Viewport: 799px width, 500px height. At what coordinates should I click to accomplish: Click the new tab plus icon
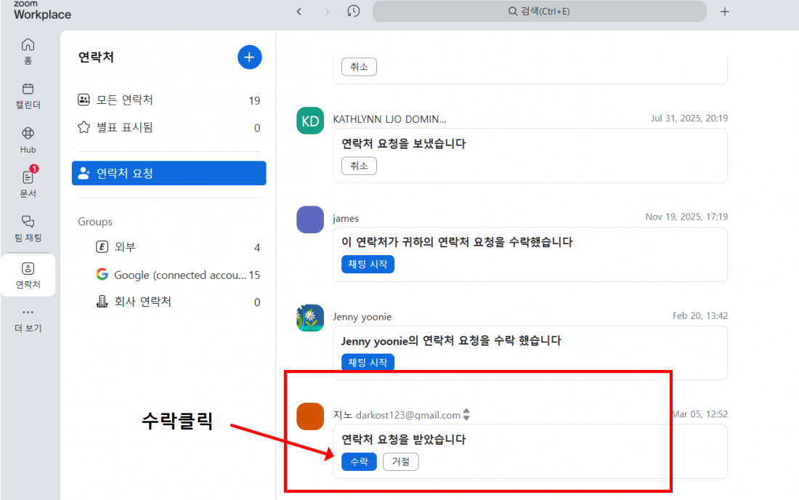click(724, 12)
